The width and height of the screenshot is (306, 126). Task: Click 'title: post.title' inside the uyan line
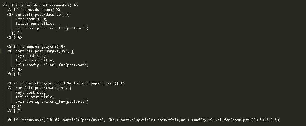(x=161, y=120)
